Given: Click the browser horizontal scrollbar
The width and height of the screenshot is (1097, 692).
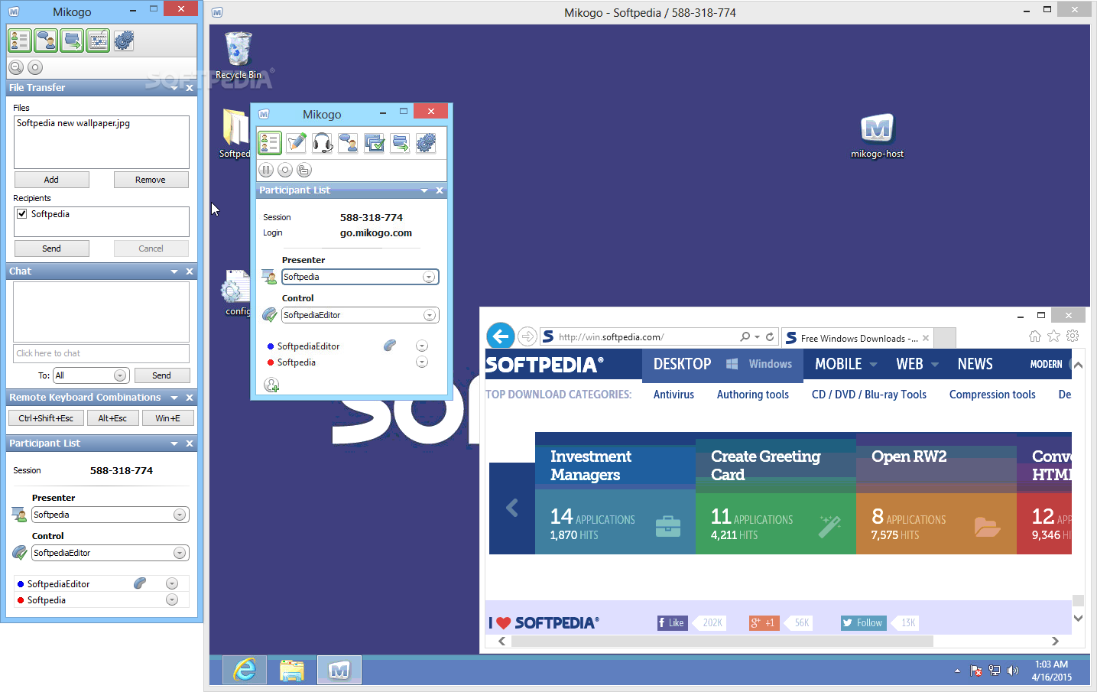Looking at the screenshot, I should (722, 641).
